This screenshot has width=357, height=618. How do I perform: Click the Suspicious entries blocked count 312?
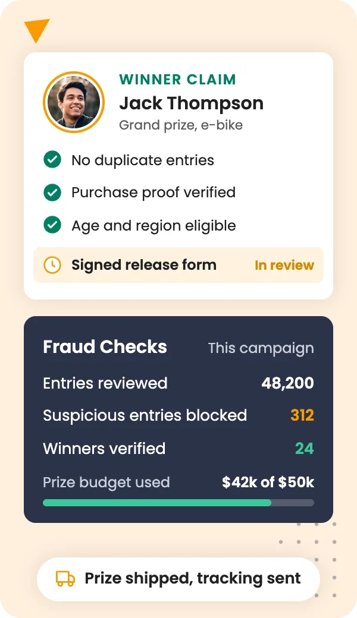click(302, 415)
